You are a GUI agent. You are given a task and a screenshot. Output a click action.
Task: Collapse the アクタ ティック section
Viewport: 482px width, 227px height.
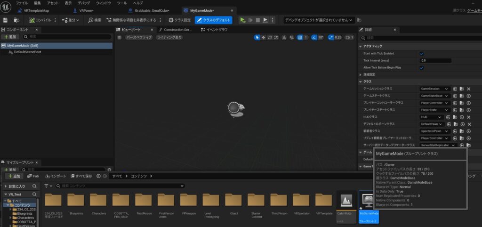361,46
